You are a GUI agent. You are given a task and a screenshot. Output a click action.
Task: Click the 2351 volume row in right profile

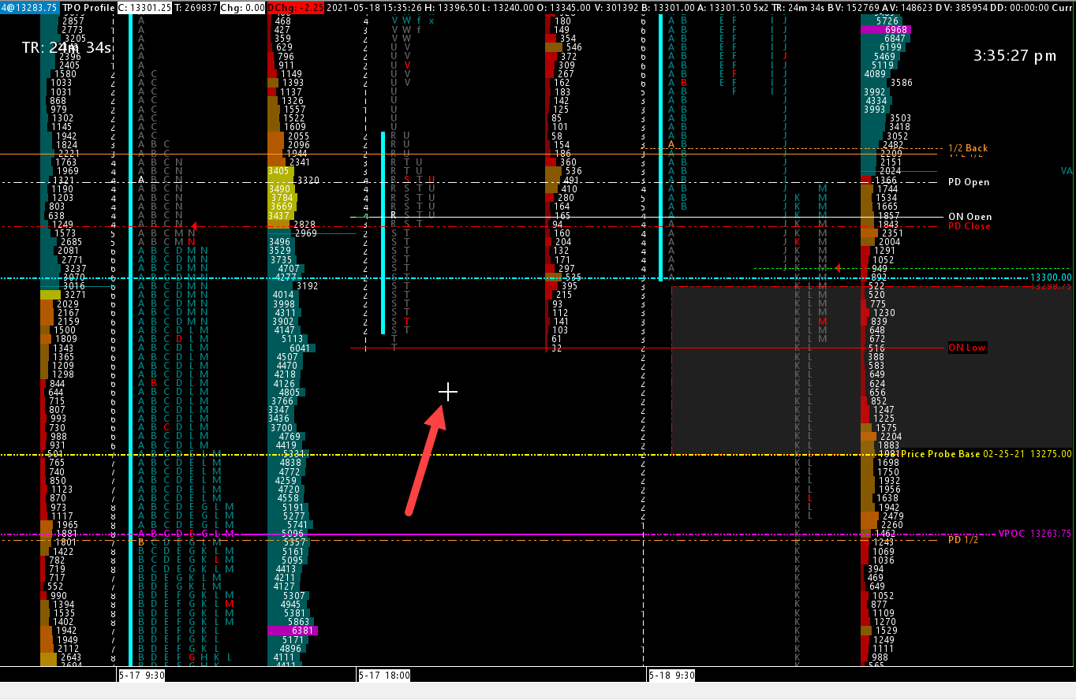pos(883,233)
